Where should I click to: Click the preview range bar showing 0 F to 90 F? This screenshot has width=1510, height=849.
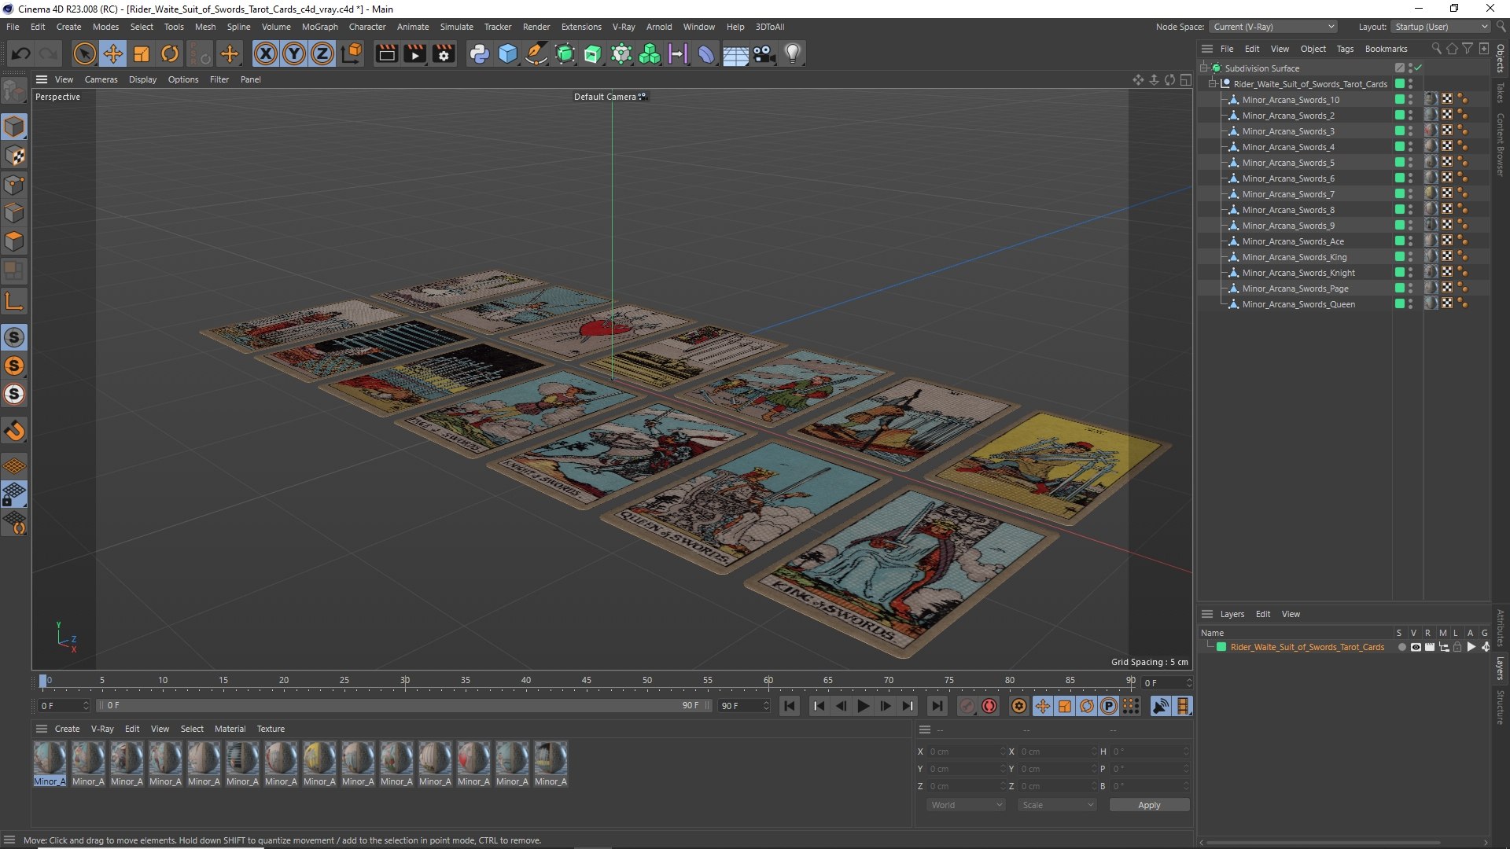point(405,706)
